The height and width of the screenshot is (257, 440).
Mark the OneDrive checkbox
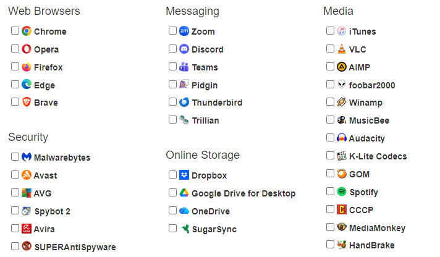click(x=172, y=211)
